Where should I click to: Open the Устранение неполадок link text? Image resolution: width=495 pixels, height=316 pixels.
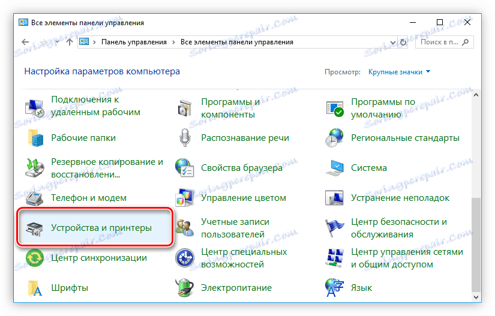tap(400, 198)
